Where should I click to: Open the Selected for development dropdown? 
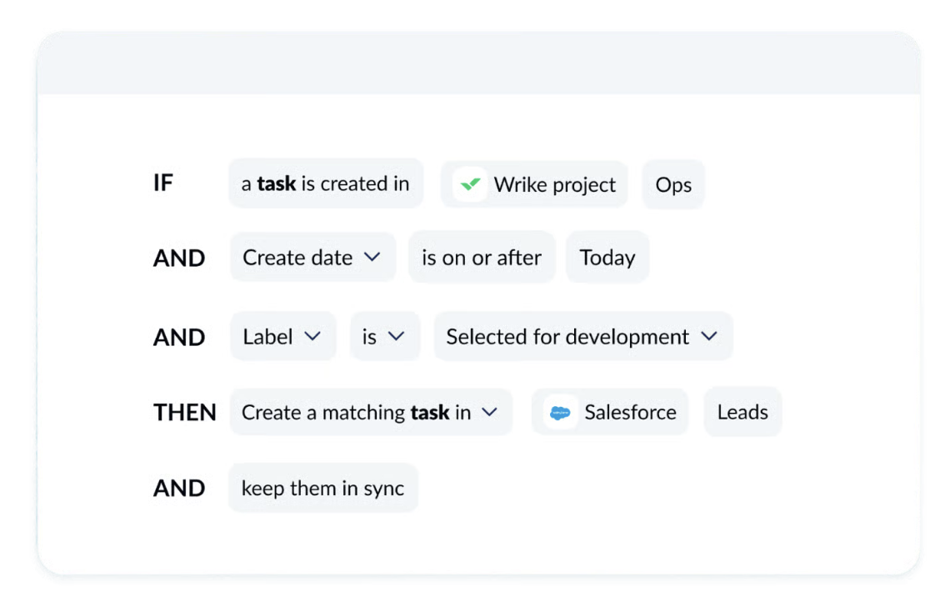582,336
